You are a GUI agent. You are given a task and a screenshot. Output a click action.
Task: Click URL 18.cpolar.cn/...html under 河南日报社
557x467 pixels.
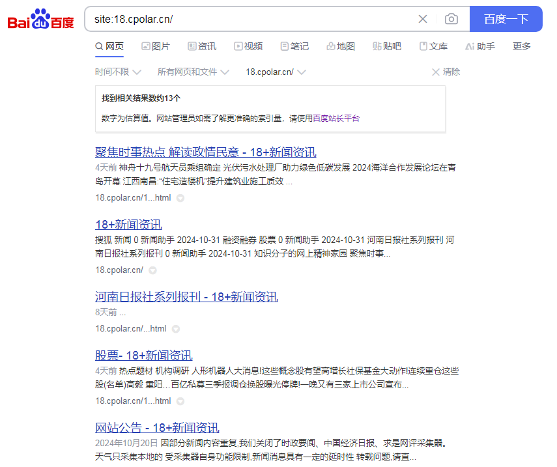(131, 329)
